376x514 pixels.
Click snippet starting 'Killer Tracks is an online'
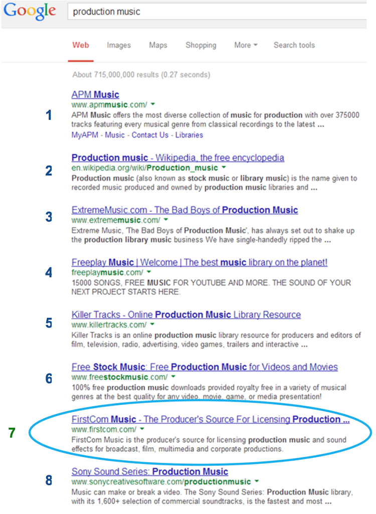[x=216, y=340]
